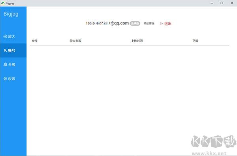
Task: Click the red 退出 logout link
Action: (167, 24)
